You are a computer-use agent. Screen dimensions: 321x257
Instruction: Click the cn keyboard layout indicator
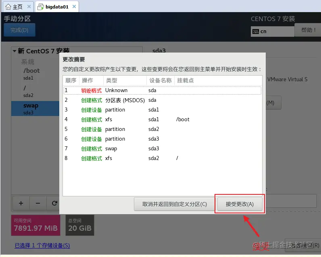point(273,32)
